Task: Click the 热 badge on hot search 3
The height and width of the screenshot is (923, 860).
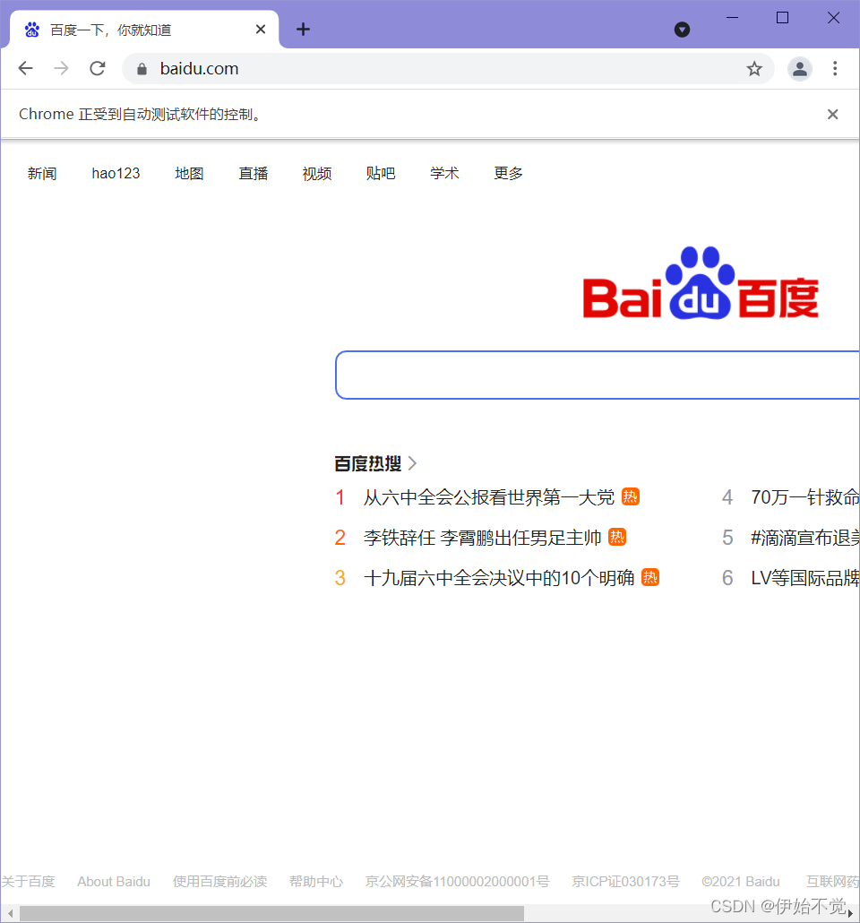Action: pos(649,577)
